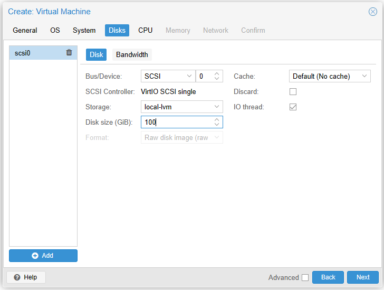Enable the Discard checkbox
Image resolution: width=384 pixels, height=290 pixels.
click(x=293, y=91)
